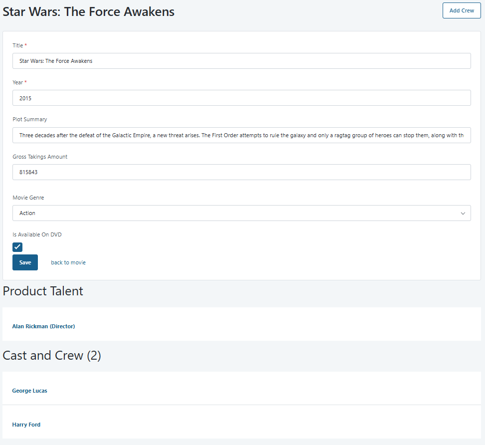Follow the back to movie link
This screenshot has width=485, height=445.
pyautogui.click(x=68, y=262)
